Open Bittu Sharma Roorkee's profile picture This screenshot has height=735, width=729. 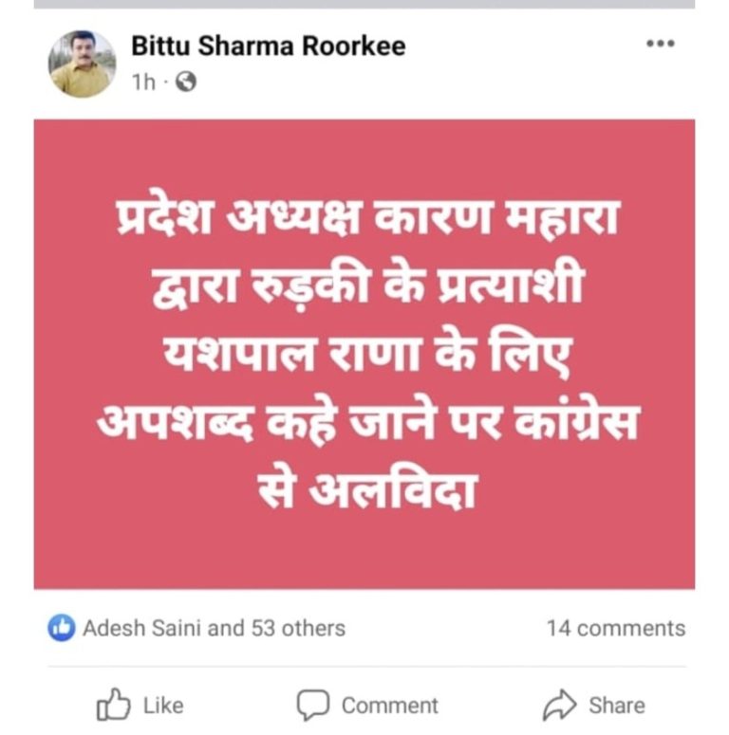click(x=82, y=64)
